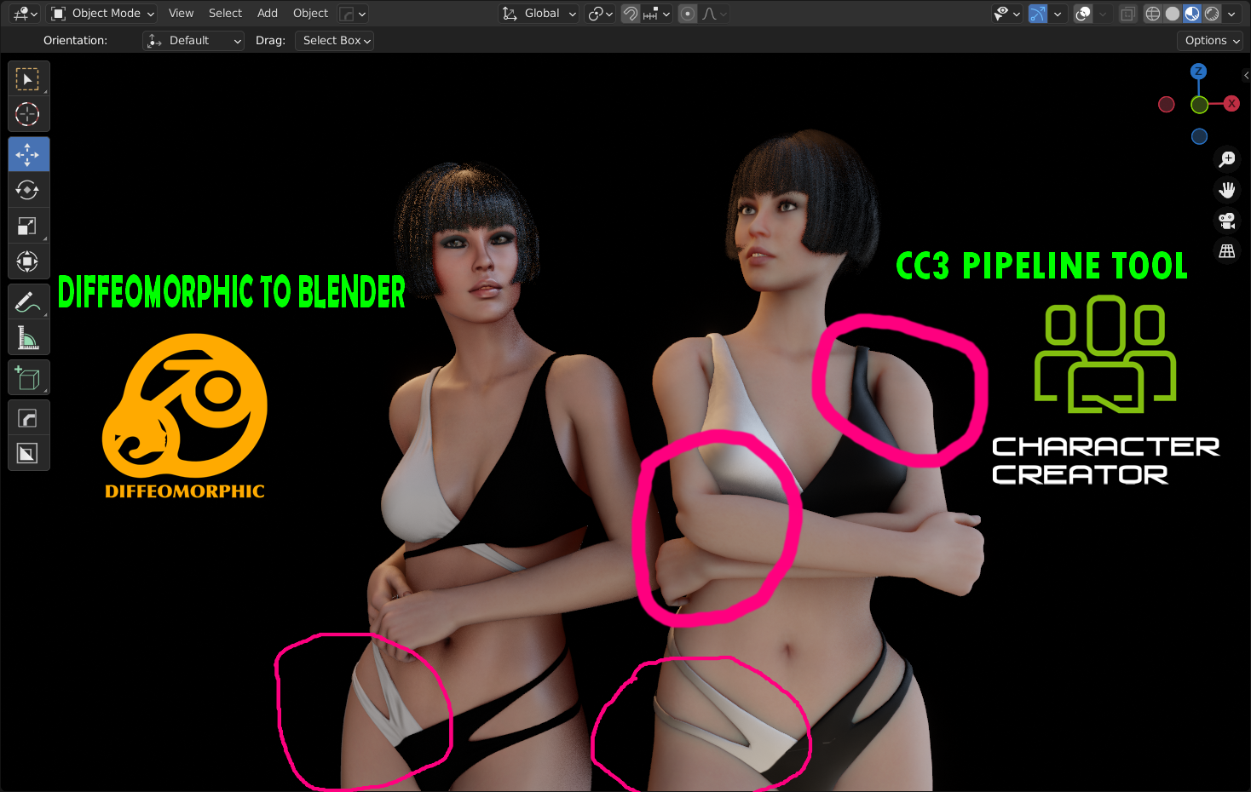1251x792 pixels.
Task: Expand the sidebar with the small arrow
Action: tap(1246, 75)
